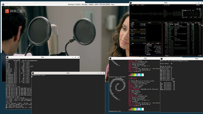Toggle the btop 'net' box label
The height and width of the screenshot is (114, 203).
point(133,43)
